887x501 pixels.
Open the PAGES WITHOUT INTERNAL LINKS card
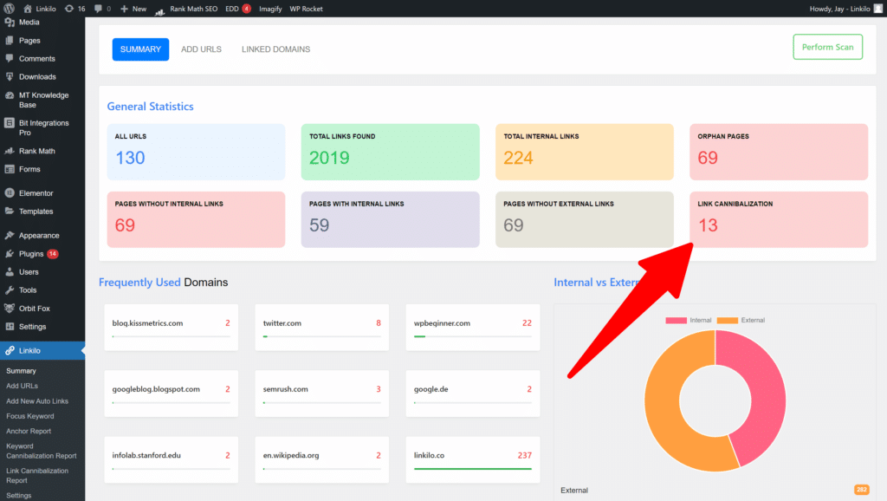point(196,219)
